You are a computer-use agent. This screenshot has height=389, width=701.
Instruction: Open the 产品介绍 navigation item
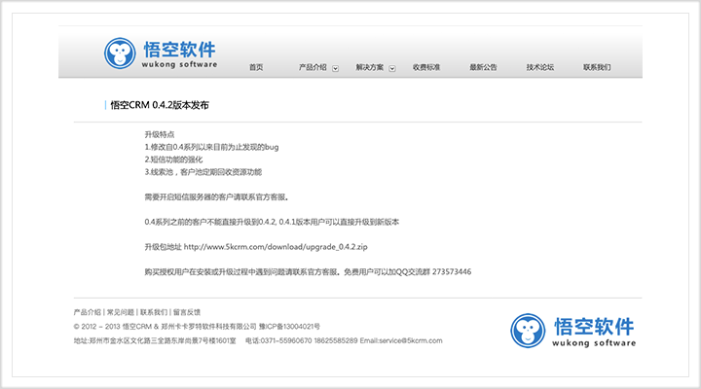point(313,67)
